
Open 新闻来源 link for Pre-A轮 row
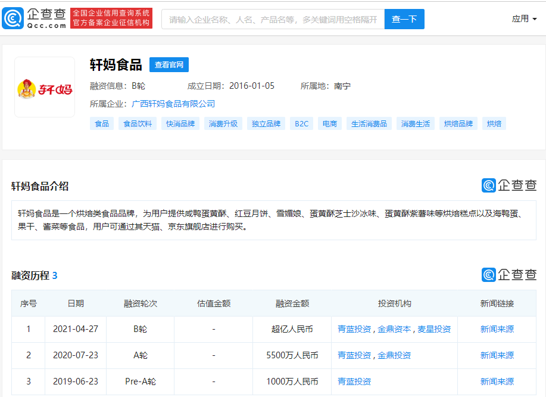[x=497, y=382]
